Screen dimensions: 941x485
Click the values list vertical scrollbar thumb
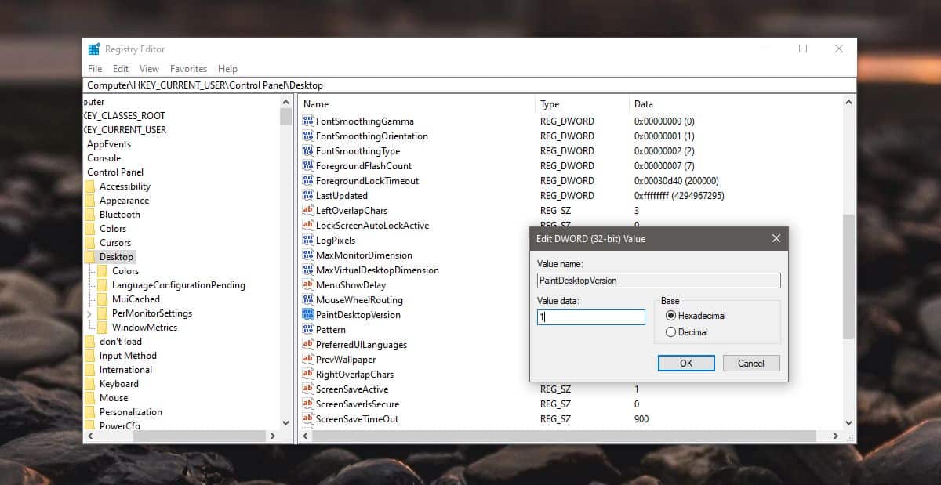[848, 276]
